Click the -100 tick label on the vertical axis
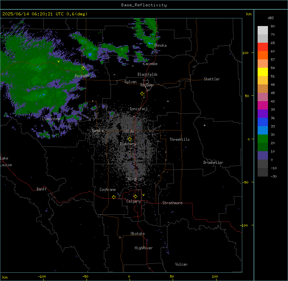Image resolution: width=288 pixels, height=281 pixels. click(x=245, y=225)
